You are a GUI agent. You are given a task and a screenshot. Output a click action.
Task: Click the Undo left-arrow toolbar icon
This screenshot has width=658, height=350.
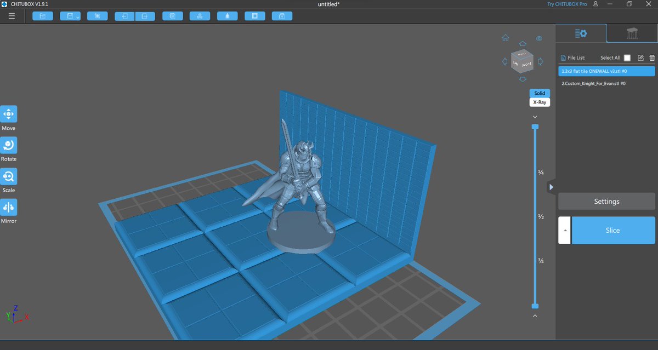[x=125, y=16]
